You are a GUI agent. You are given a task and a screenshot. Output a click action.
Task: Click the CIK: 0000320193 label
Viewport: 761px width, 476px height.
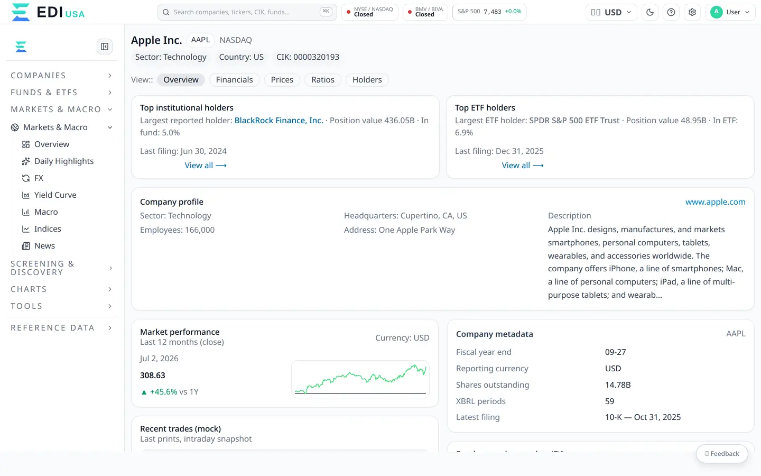click(308, 57)
